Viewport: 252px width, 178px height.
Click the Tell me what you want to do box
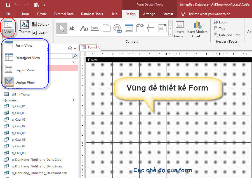coord(209,14)
